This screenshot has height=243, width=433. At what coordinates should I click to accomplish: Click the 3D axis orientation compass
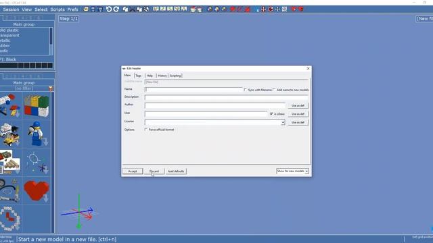(x=78, y=211)
